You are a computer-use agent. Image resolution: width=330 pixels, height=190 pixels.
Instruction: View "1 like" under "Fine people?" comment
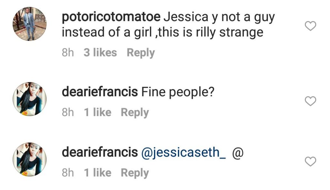(x=97, y=113)
